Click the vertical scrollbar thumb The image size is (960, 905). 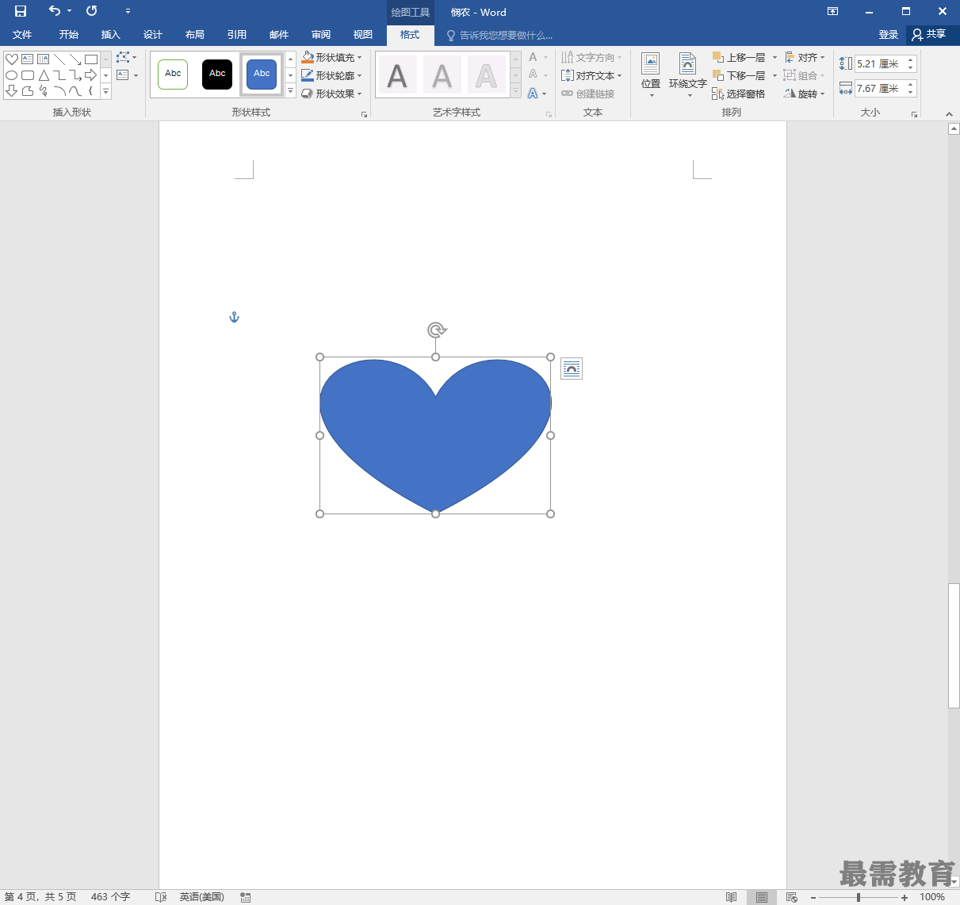tap(954, 646)
